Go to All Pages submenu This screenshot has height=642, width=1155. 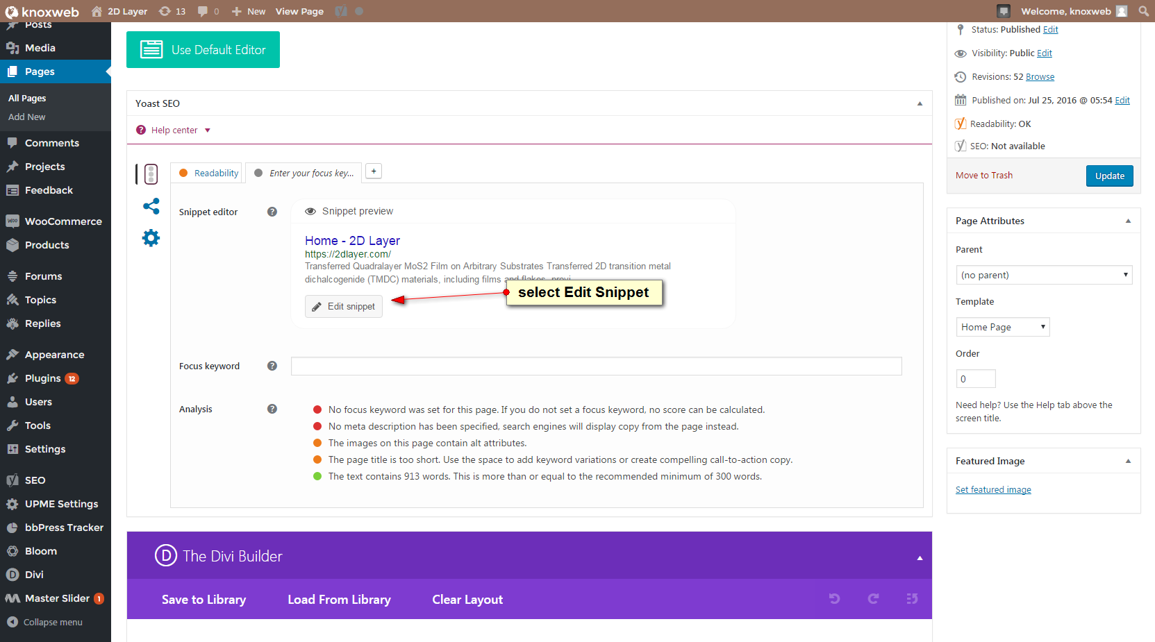click(27, 99)
